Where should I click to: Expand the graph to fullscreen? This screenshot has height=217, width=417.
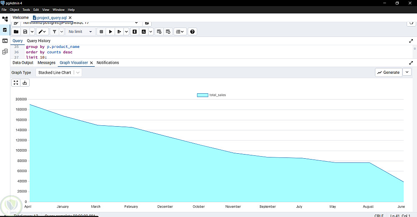[x=16, y=82]
